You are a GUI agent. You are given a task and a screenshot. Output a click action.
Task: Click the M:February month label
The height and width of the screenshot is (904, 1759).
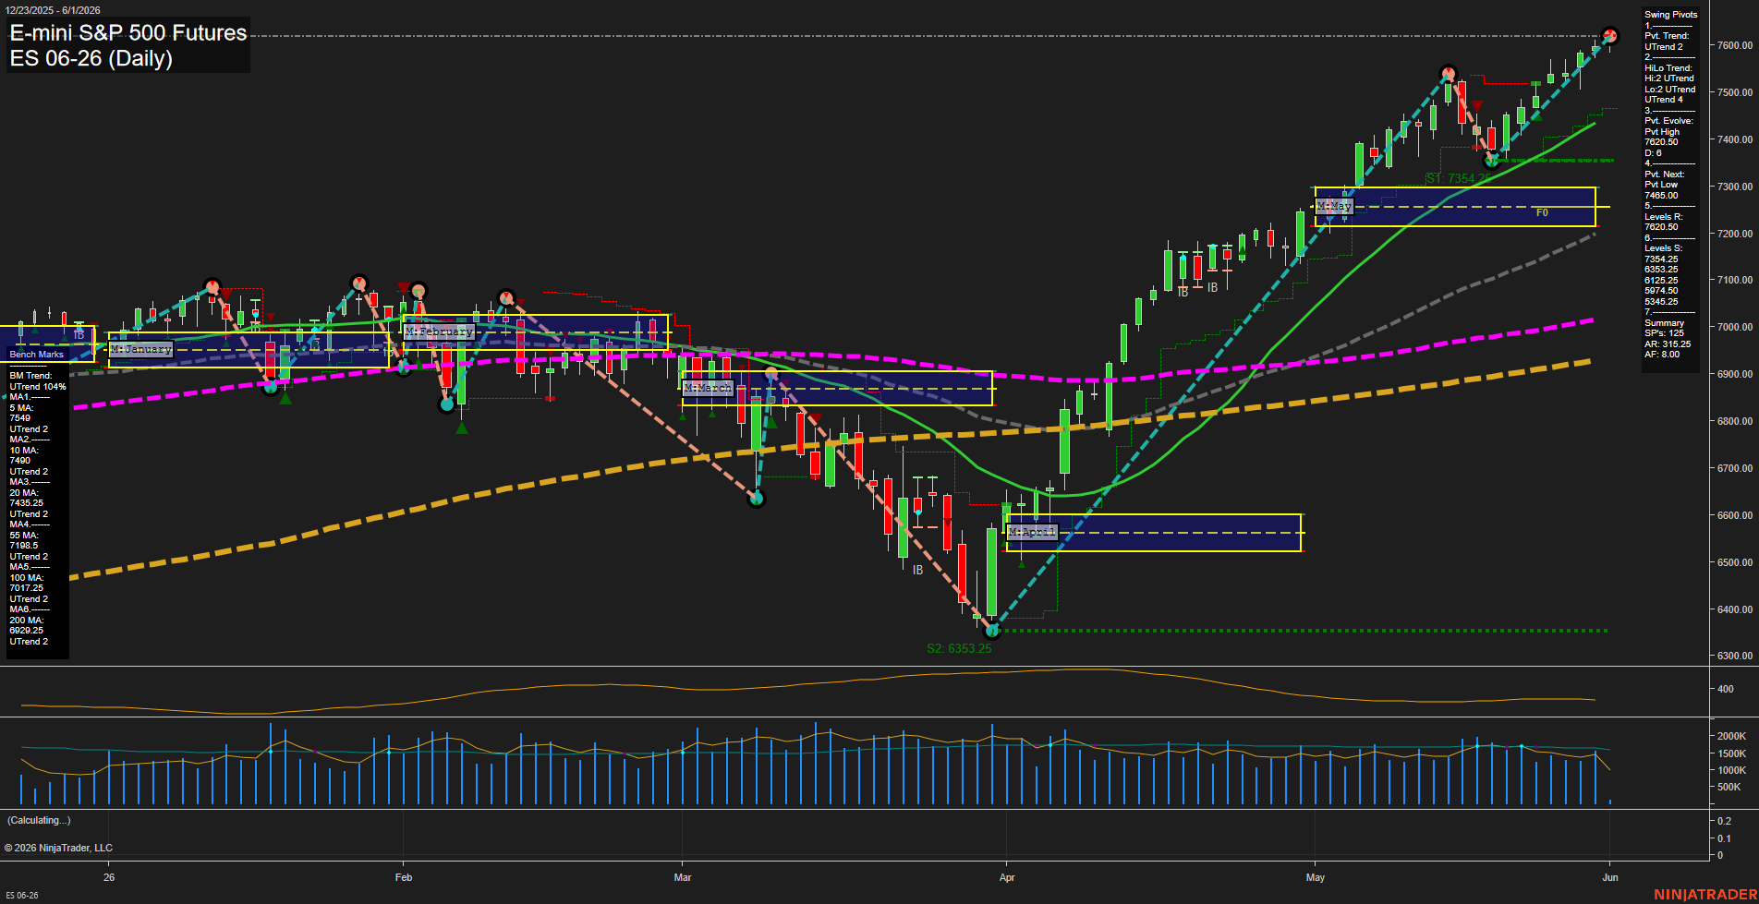[440, 331]
